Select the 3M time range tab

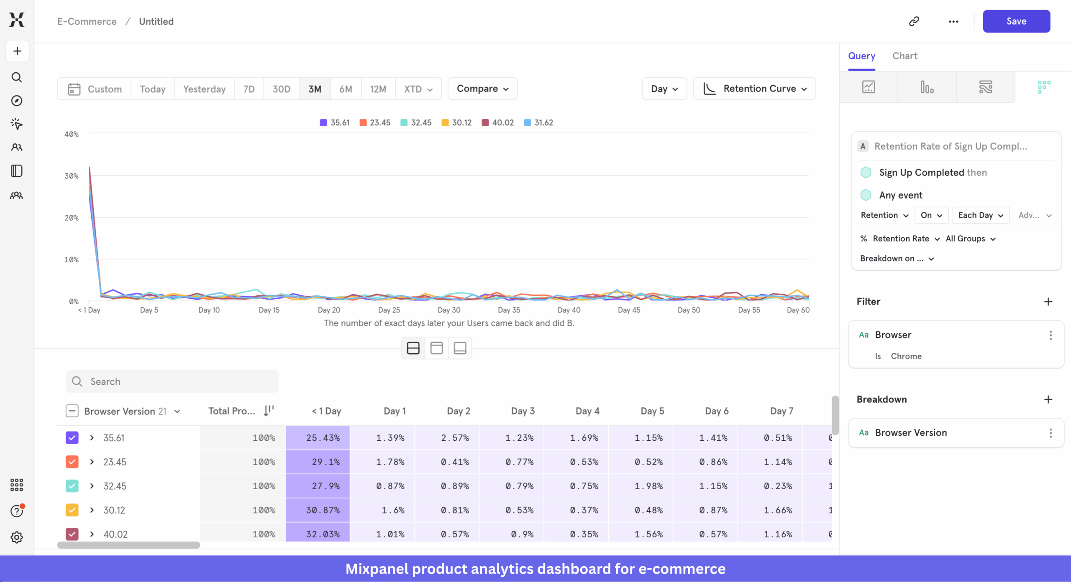coord(315,89)
